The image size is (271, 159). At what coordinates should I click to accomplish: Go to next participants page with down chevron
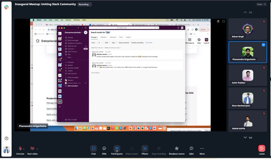(245, 137)
